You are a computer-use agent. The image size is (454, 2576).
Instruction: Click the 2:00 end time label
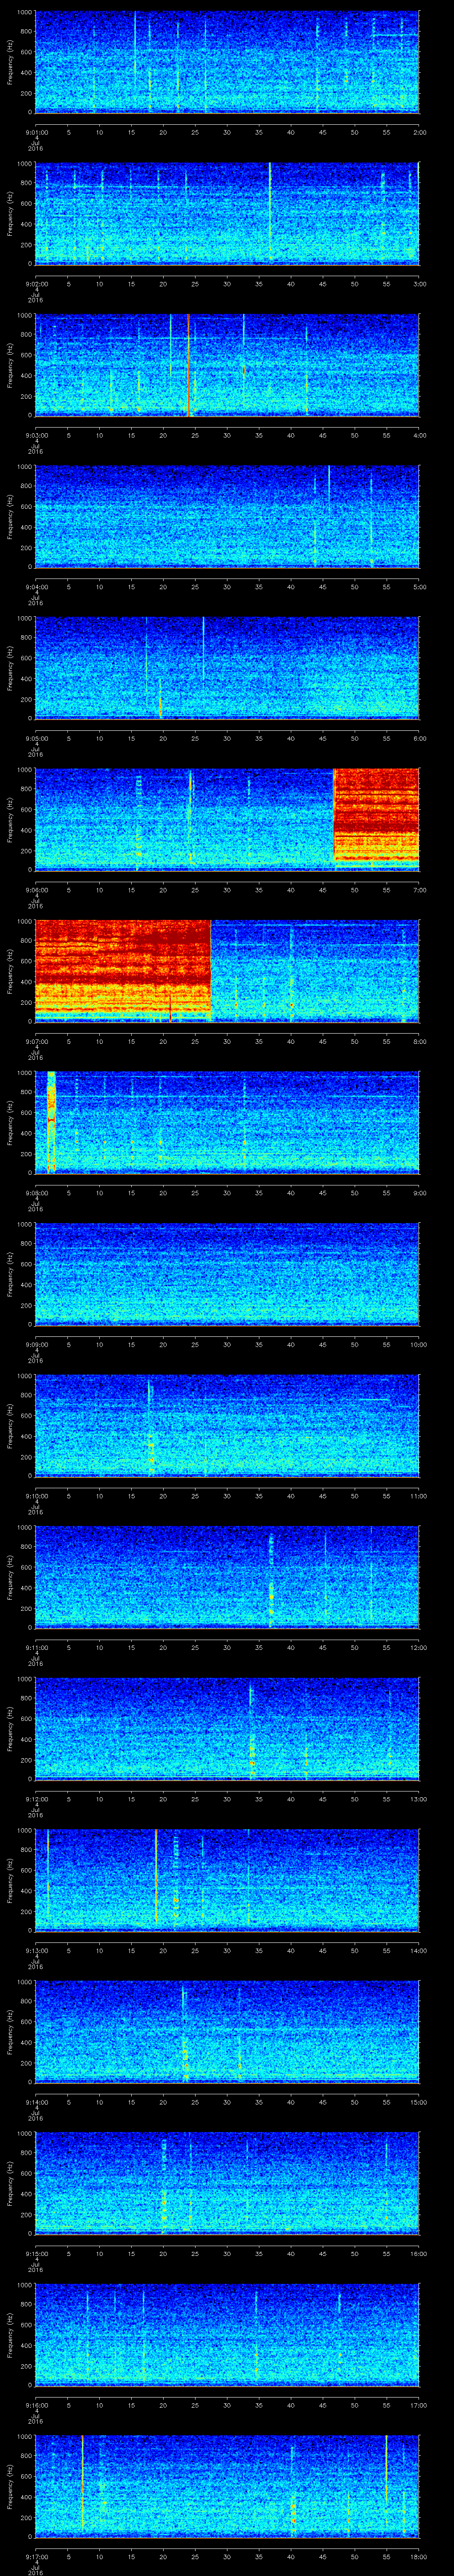419,132
